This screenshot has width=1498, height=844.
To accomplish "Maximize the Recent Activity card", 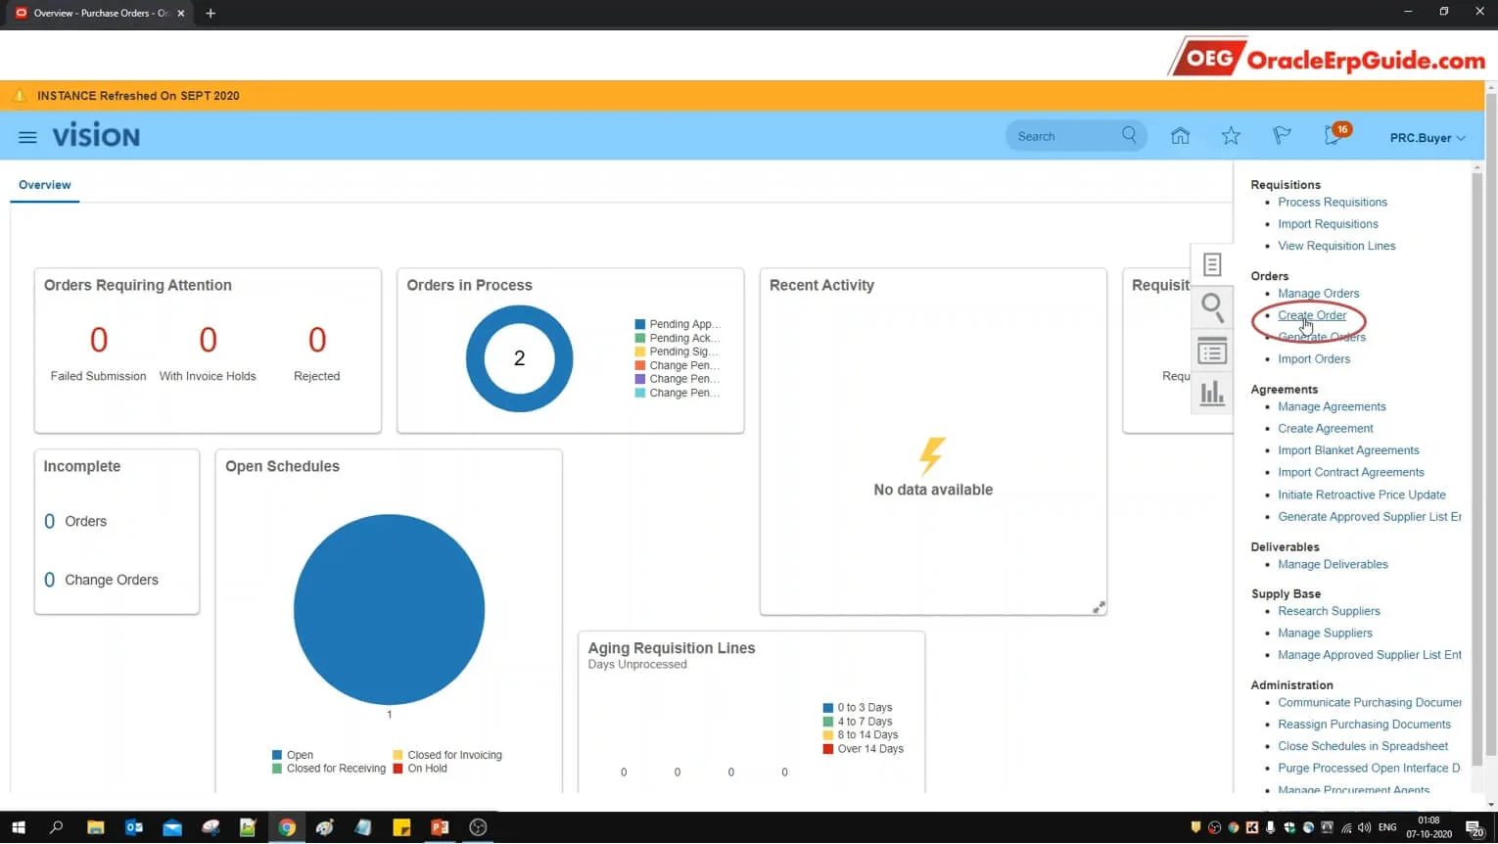I will (1099, 607).
